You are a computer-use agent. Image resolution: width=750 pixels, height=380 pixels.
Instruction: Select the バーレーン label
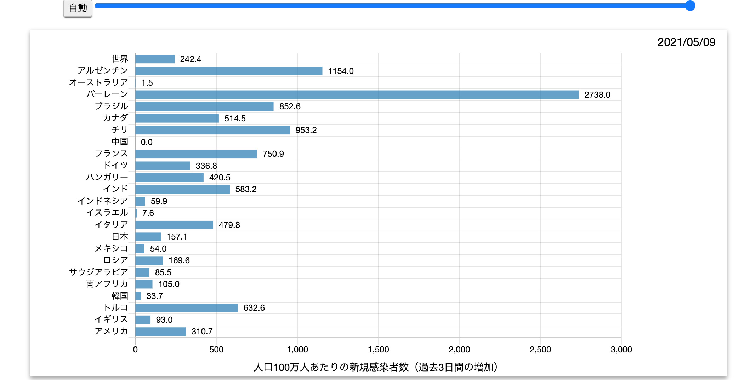[107, 94]
